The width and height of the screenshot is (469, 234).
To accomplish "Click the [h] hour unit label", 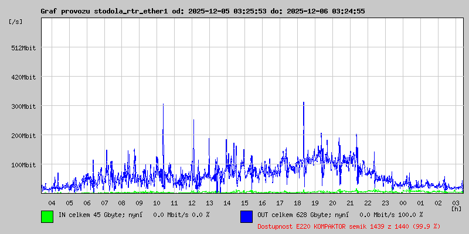I will pos(456,208).
